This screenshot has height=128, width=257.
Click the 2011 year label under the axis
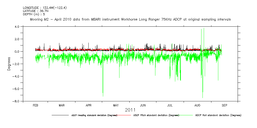[x=130, y=110]
